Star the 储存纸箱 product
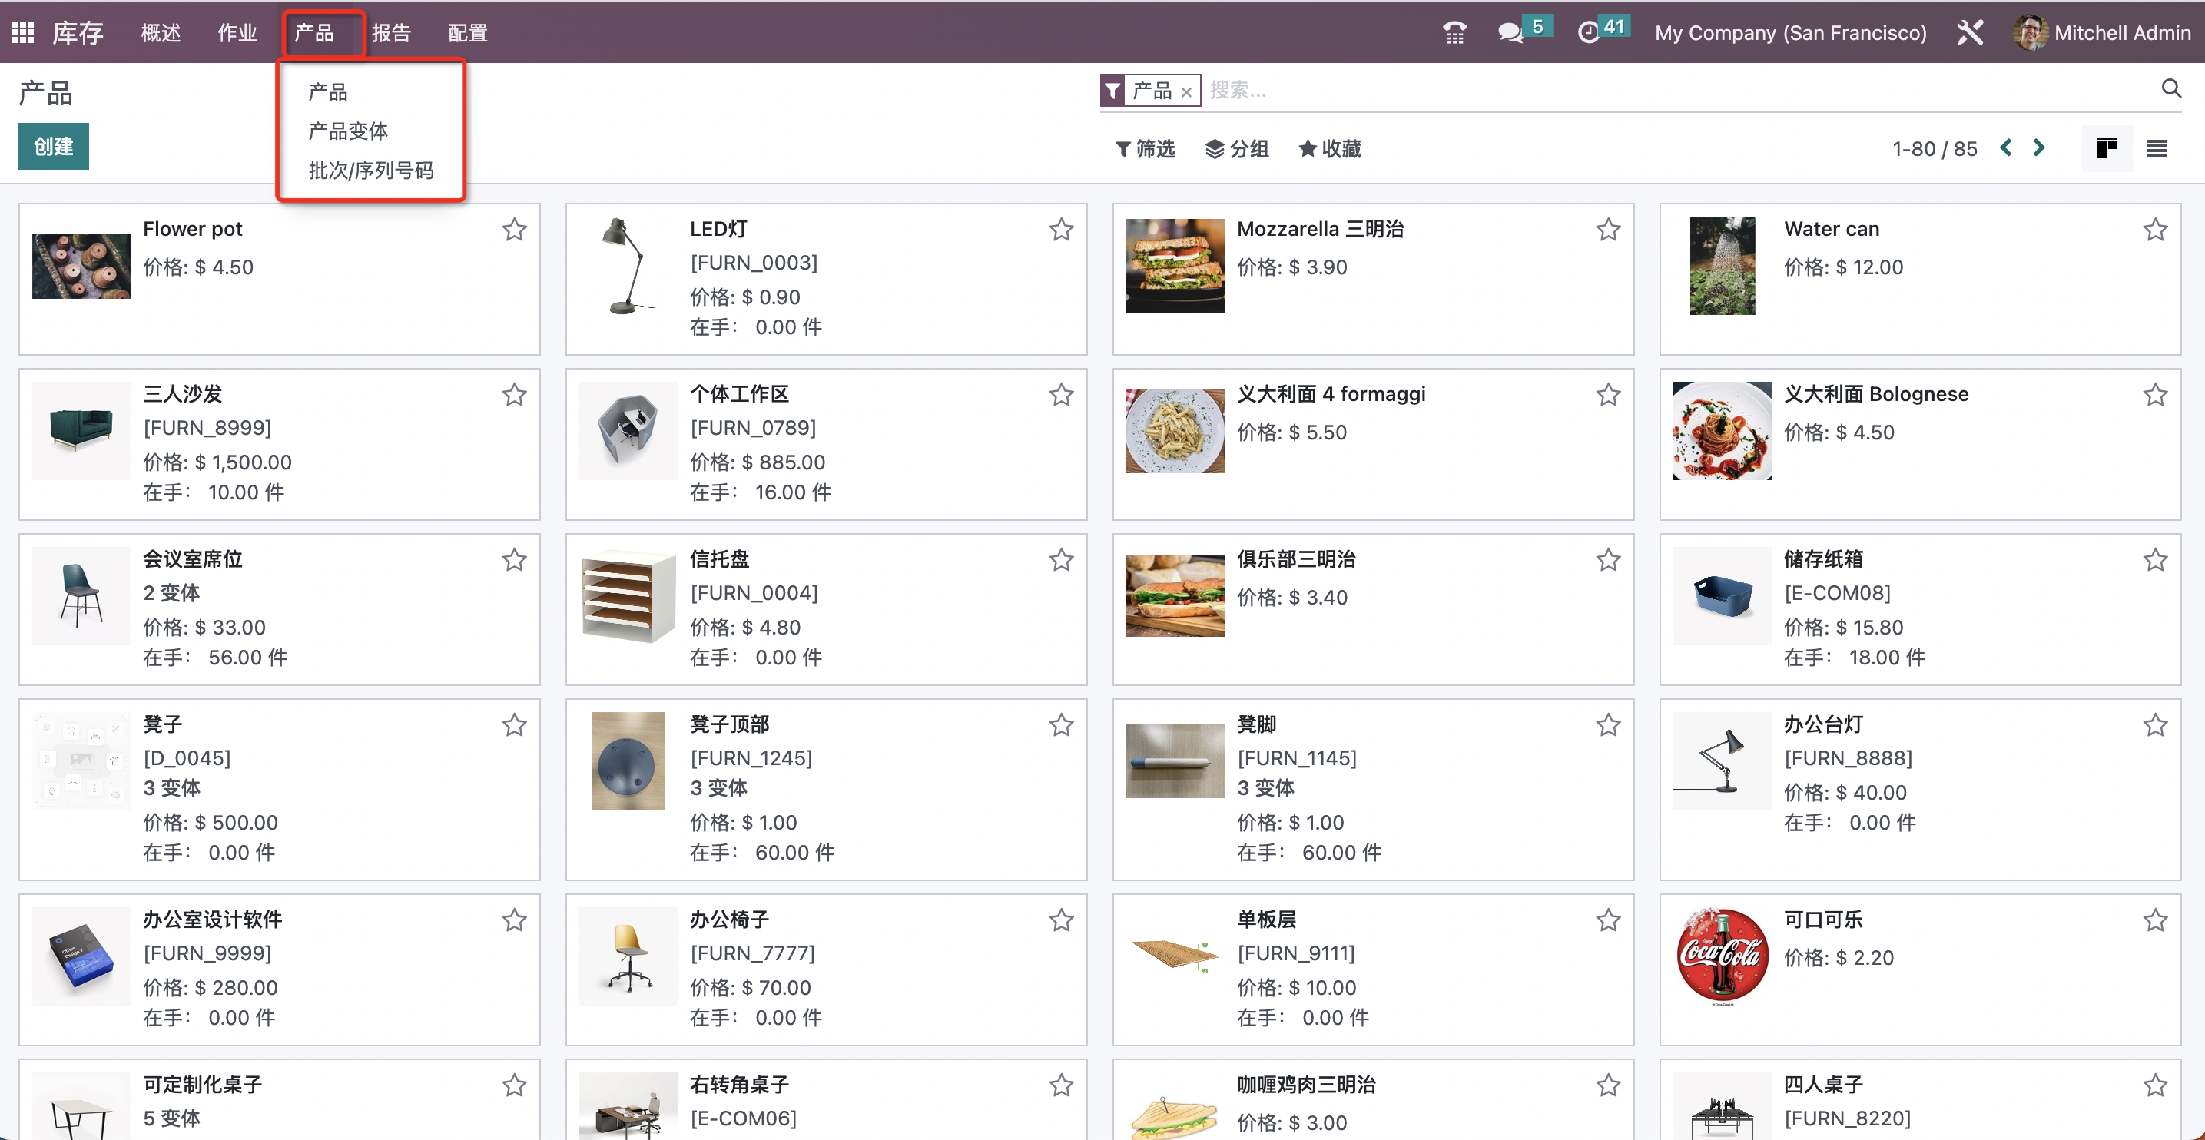The height and width of the screenshot is (1140, 2205). coord(2154,560)
